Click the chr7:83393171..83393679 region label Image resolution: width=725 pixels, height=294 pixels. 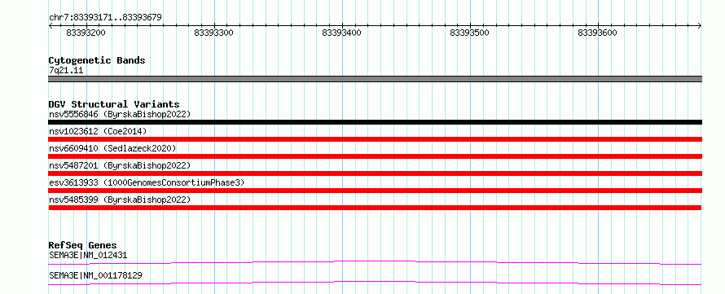coord(105,17)
